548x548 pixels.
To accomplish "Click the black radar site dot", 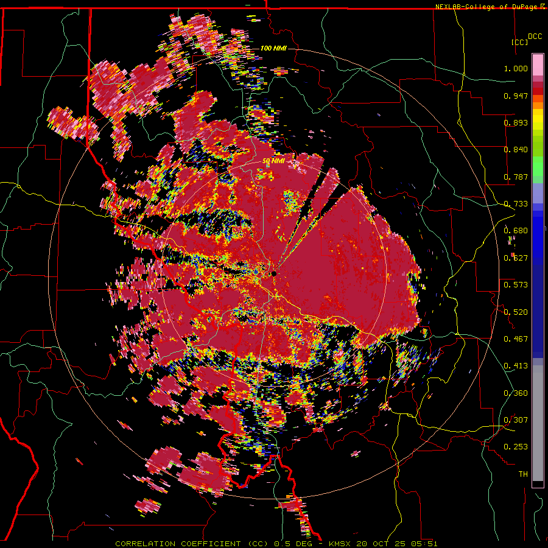I will (x=274, y=273).
